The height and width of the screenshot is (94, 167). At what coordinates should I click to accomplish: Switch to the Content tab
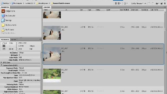coord(47,7)
